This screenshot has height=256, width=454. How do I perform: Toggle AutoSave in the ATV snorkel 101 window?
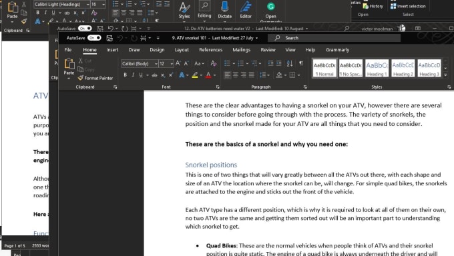click(x=94, y=38)
